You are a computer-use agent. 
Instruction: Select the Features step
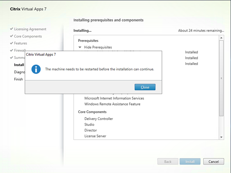pyautogui.click(x=20, y=43)
